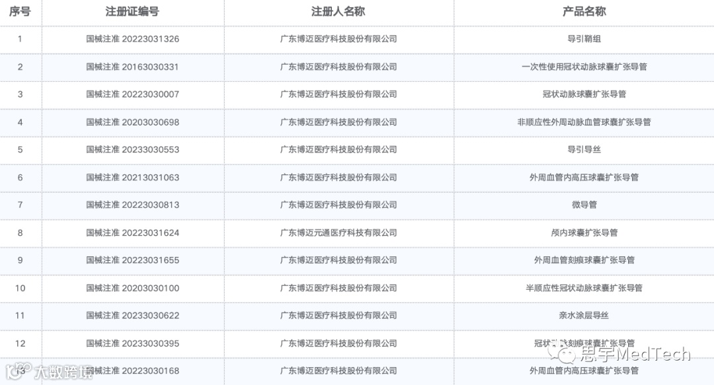714x385 pixels.
Task: Click serial number 2 cell
Action: point(20,67)
